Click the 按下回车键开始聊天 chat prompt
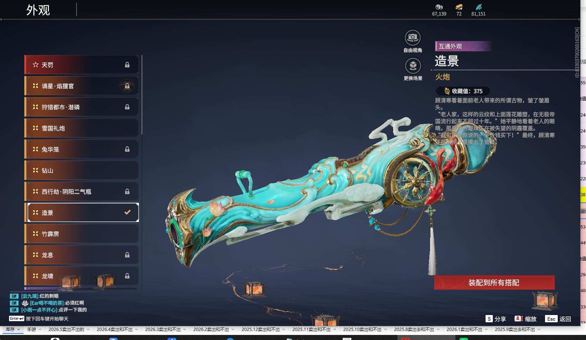This screenshot has height=340, width=586. tap(47, 319)
